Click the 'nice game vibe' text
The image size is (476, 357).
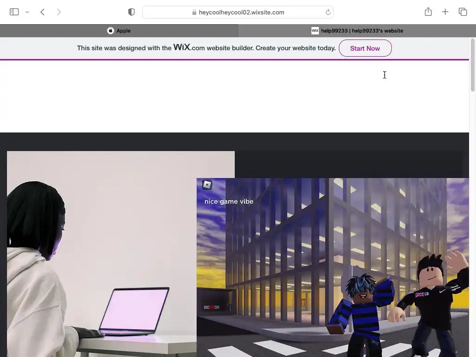229,202
